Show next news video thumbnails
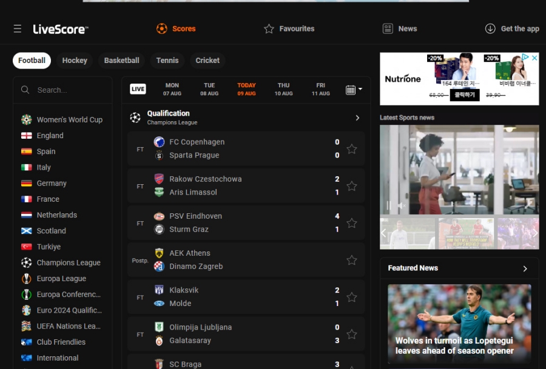The width and height of the screenshot is (546, 369). coord(535,233)
